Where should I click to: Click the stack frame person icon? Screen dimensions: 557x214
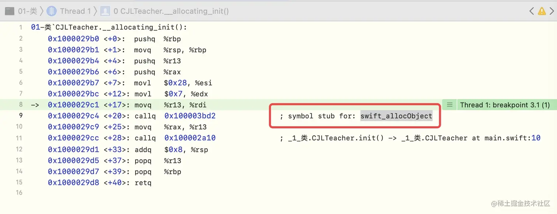pos(105,11)
